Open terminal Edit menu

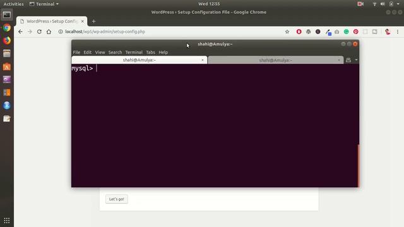coord(87,52)
